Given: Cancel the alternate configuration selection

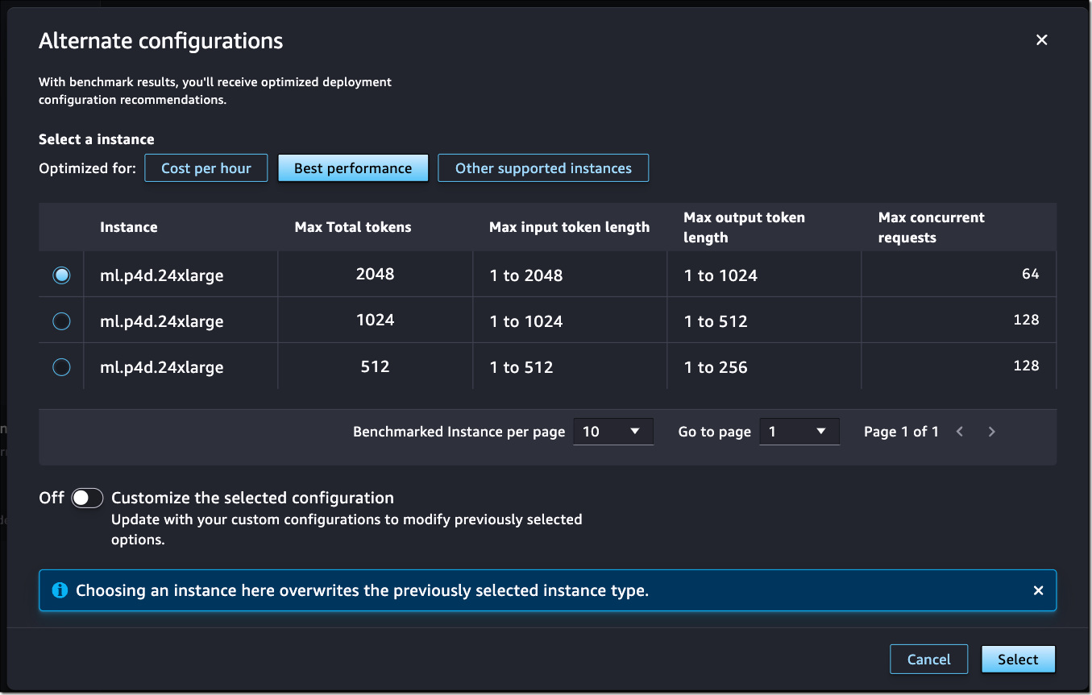Looking at the screenshot, I should pos(928,659).
